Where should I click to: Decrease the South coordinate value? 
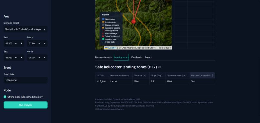click(39, 43)
